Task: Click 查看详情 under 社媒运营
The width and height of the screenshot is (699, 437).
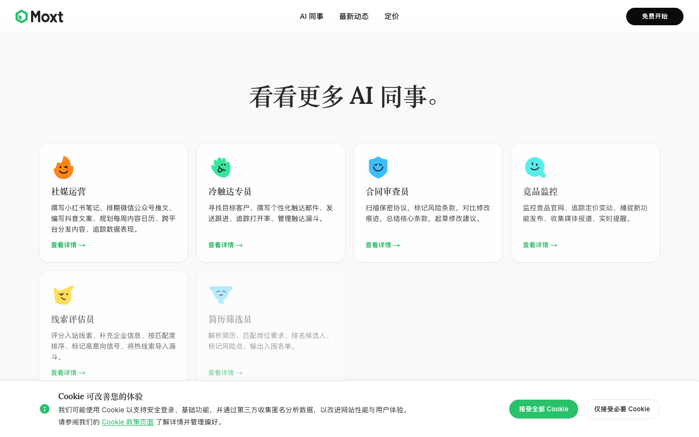Action: [68, 245]
